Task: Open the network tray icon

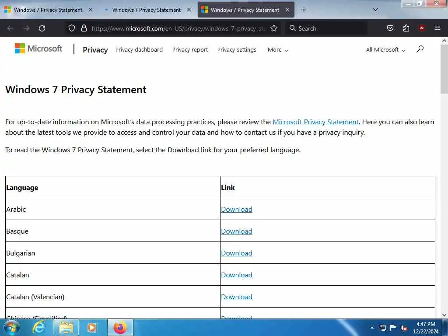Action: tap(382, 328)
